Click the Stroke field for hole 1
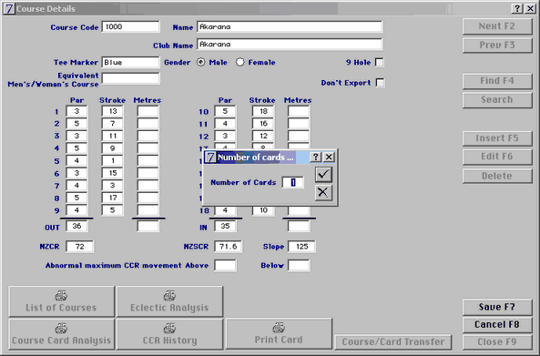 coord(113,111)
